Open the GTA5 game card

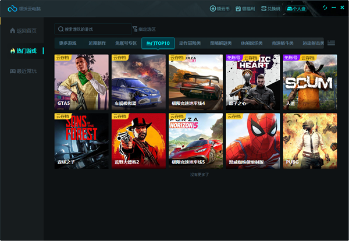(81, 82)
